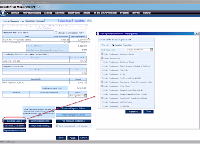Click the R.O. button beside Direct Debit

[x=90, y=21]
